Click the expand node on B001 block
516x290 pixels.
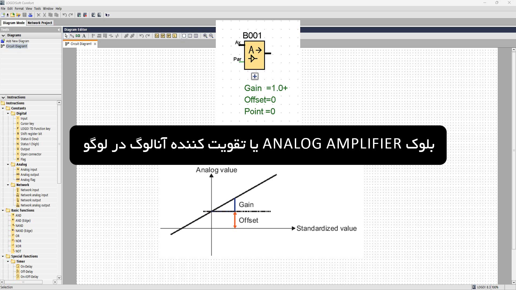(255, 77)
